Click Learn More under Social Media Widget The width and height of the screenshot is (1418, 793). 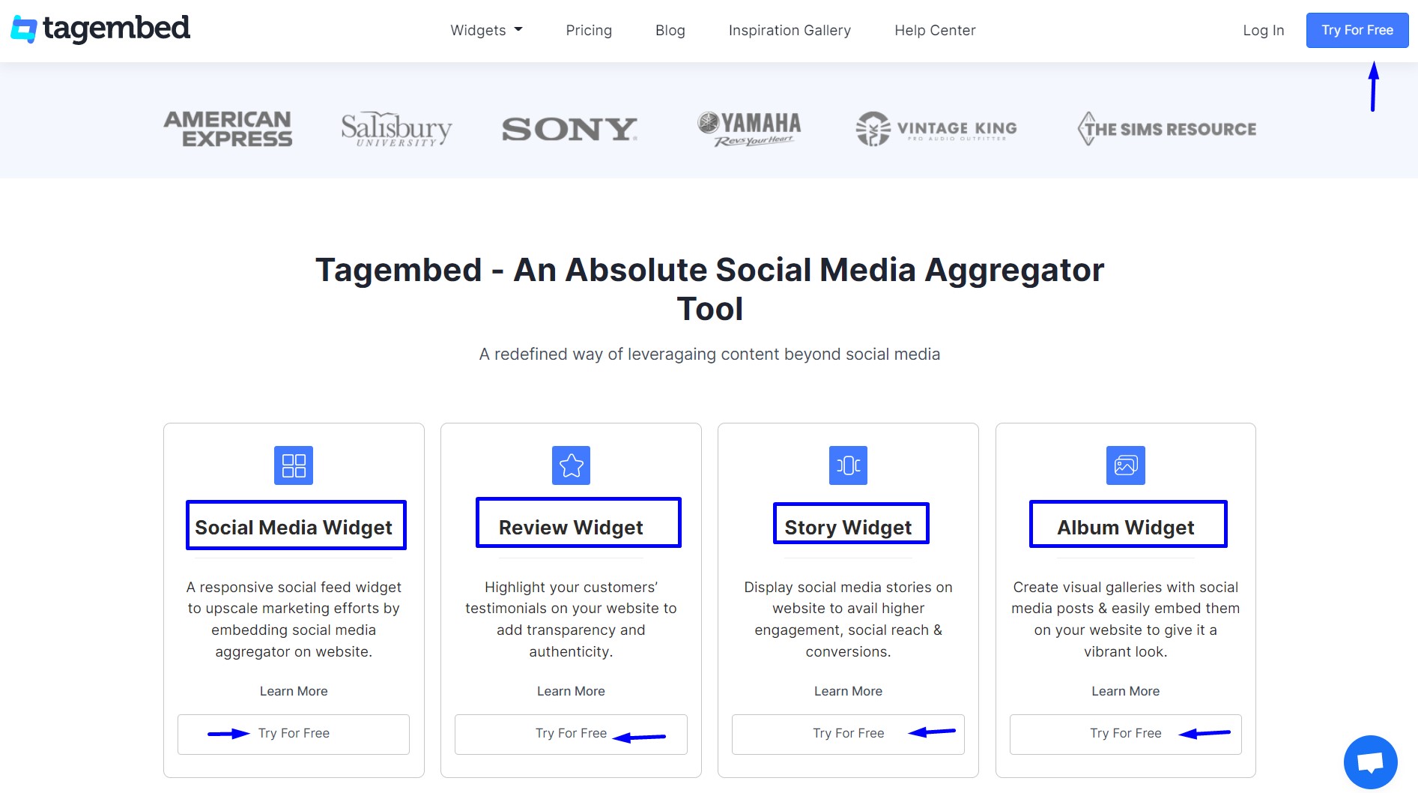click(294, 691)
